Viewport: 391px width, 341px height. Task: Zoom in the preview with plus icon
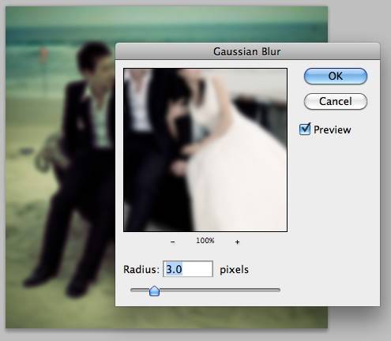[x=237, y=242]
